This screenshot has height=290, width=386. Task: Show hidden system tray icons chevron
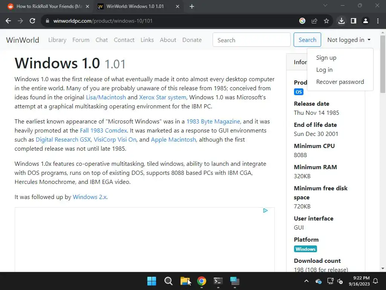click(306, 281)
